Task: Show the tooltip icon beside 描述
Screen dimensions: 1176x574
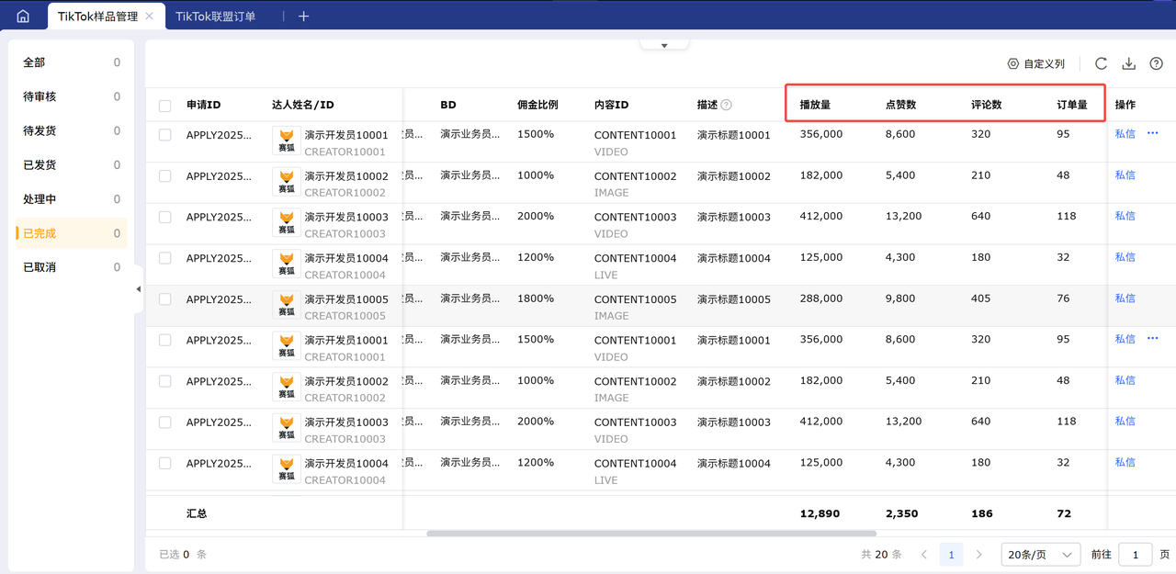Action: tap(727, 105)
